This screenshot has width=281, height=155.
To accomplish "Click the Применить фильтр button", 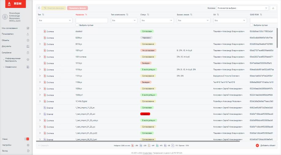I will (x=77, y=8).
